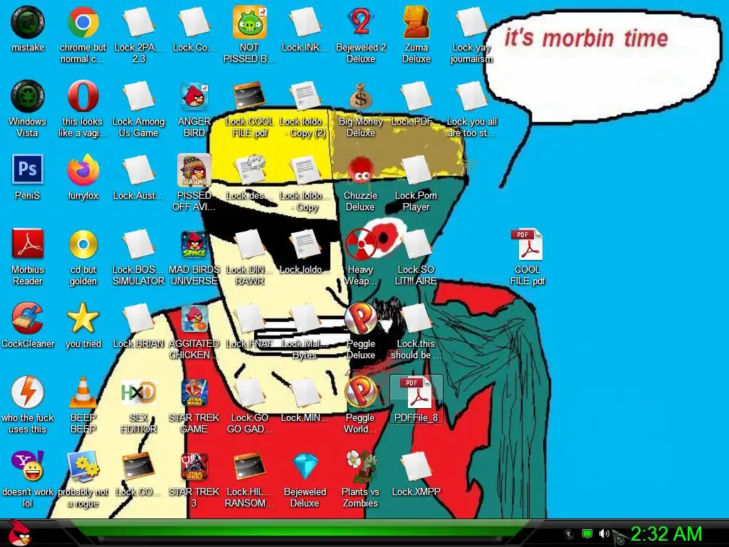
Task: Launch BEEP BEEP VLC cone icon
Action: pyautogui.click(x=83, y=392)
